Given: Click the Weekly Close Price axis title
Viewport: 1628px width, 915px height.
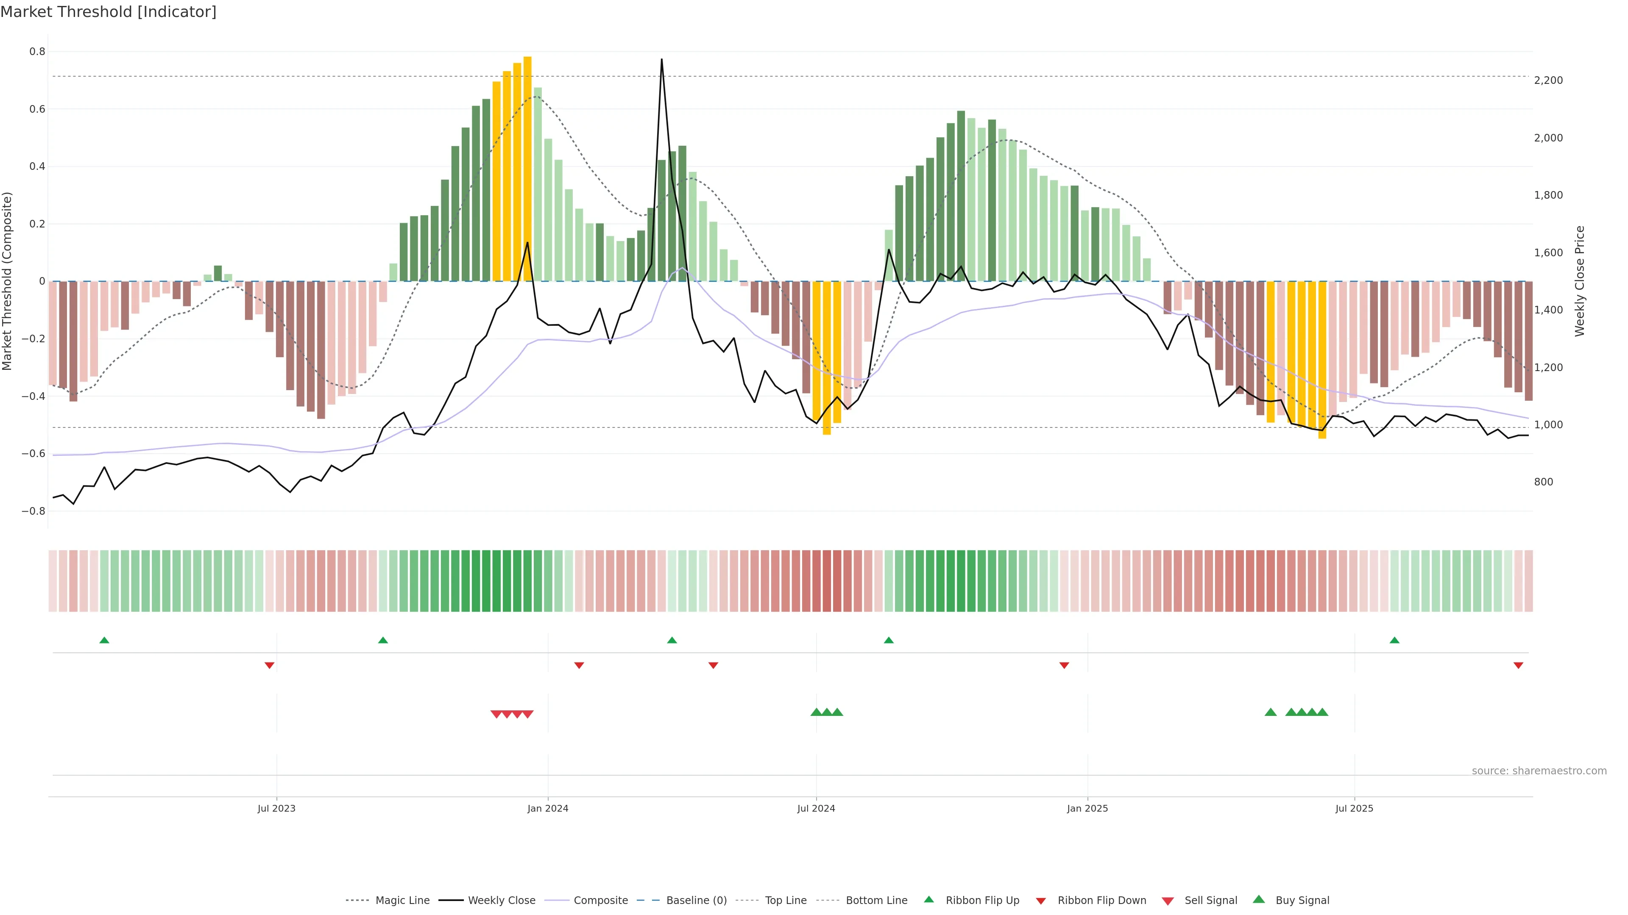Looking at the screenshot, I should [1580, 281].
